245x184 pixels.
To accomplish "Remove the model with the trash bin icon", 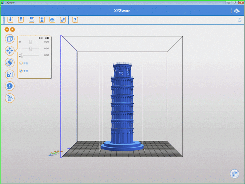I will 10,98.
